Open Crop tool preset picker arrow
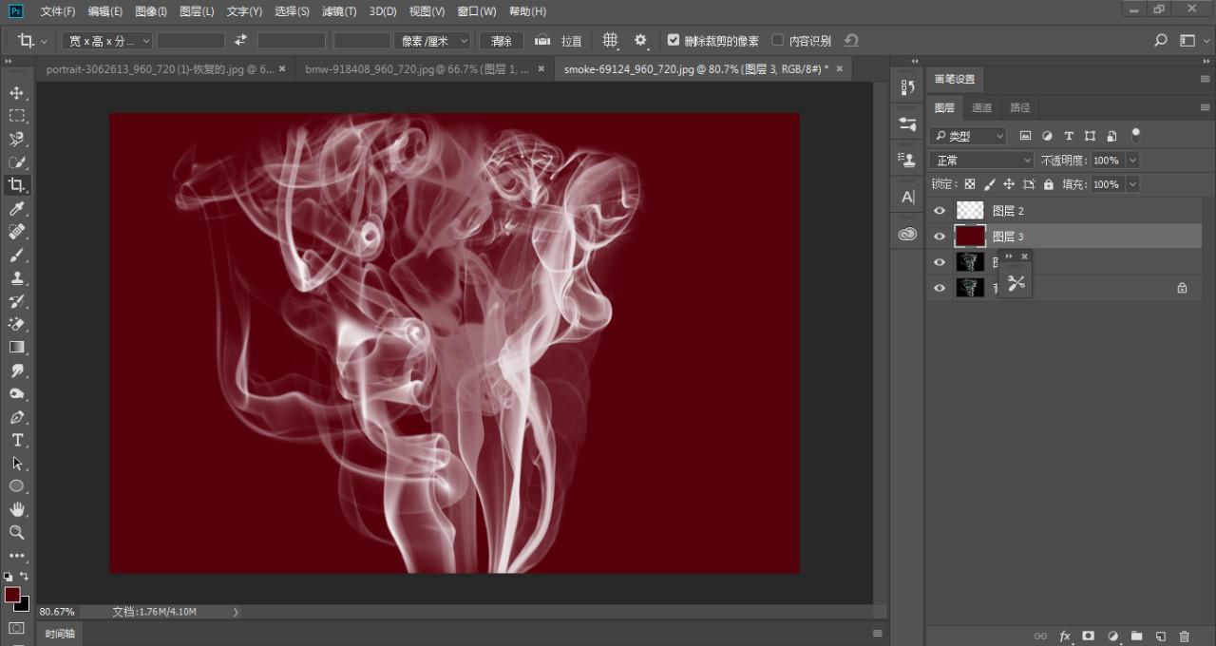The width and height of the screenshot is (1216, 646). click(x=44, y=42)
